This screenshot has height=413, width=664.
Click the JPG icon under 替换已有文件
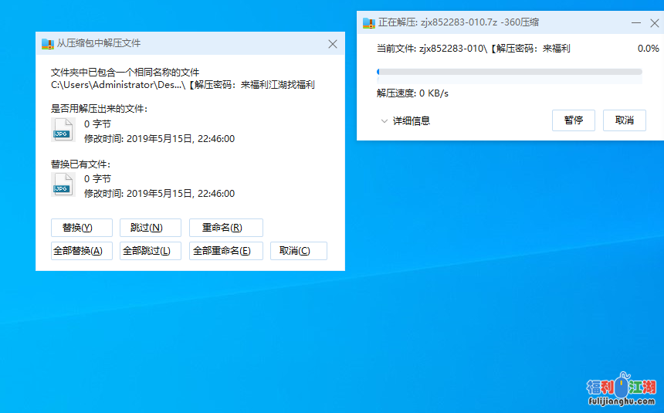pyautogui.click(x=63, y=184)
